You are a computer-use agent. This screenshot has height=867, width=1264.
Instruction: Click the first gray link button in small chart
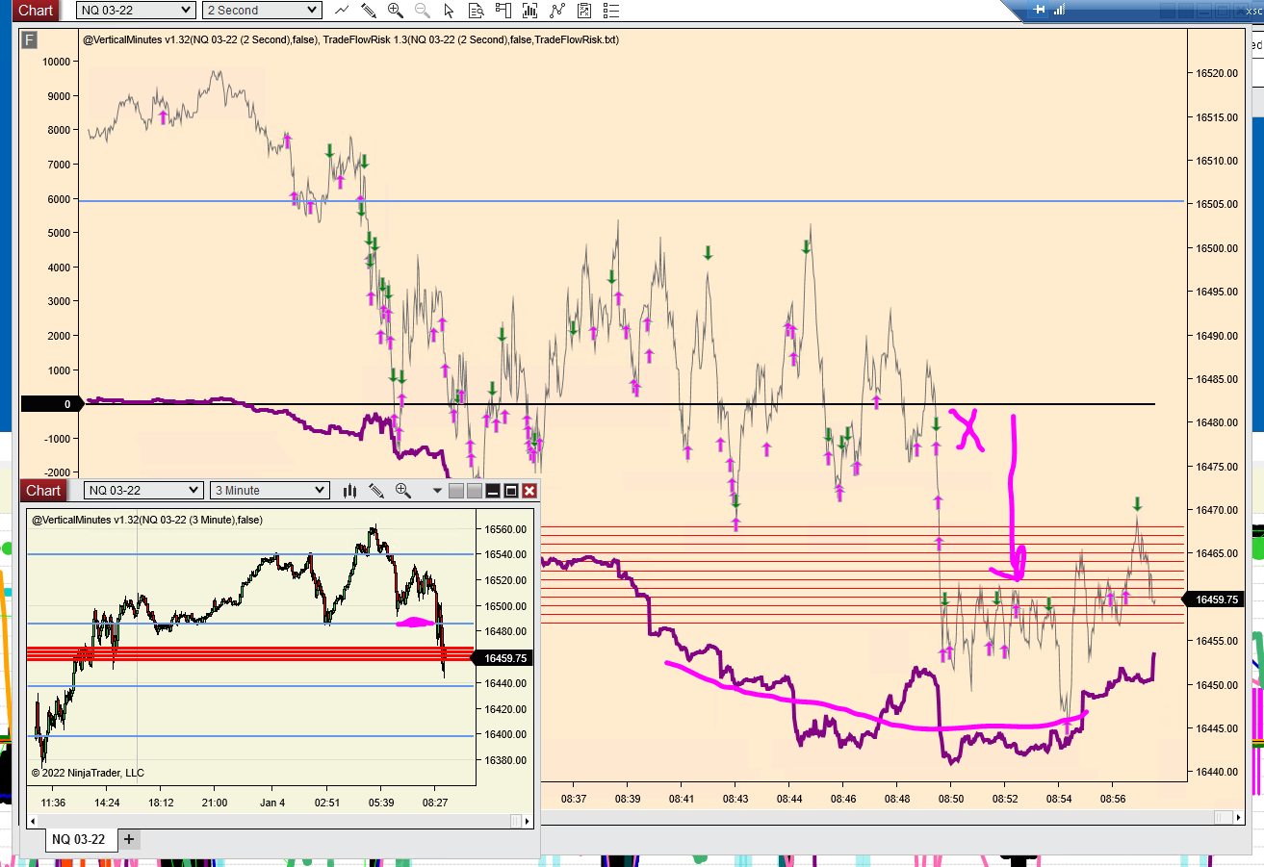[456, 491]
